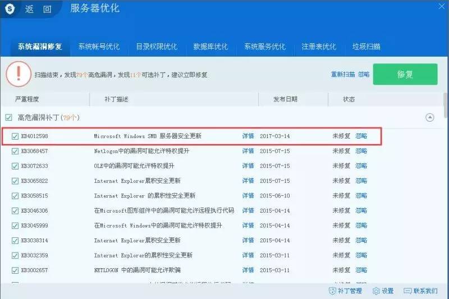View 详情 for KB3046306
The image size is (449, 299).
[248, 210]
